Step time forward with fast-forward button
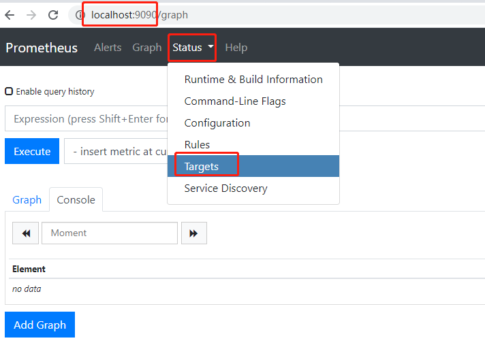Screen dimensions: 485x345 point(194,233)
